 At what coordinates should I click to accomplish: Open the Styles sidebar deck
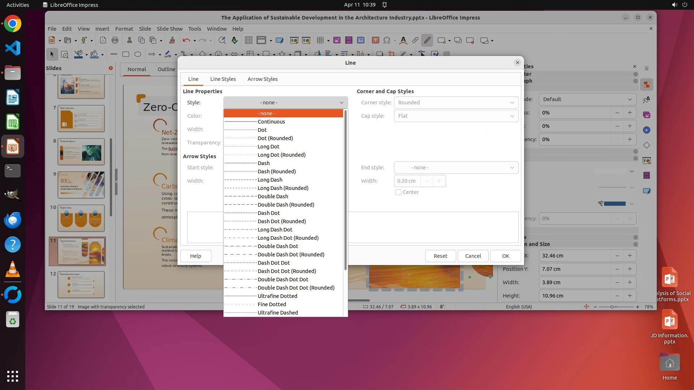[x=647, y=100]
